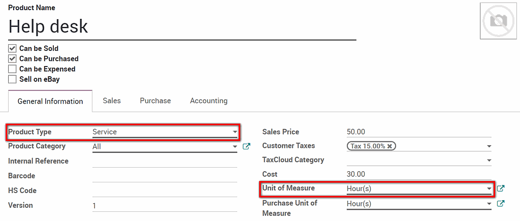Click the Sales Price field
520x221 pixels.
point(418,132)
